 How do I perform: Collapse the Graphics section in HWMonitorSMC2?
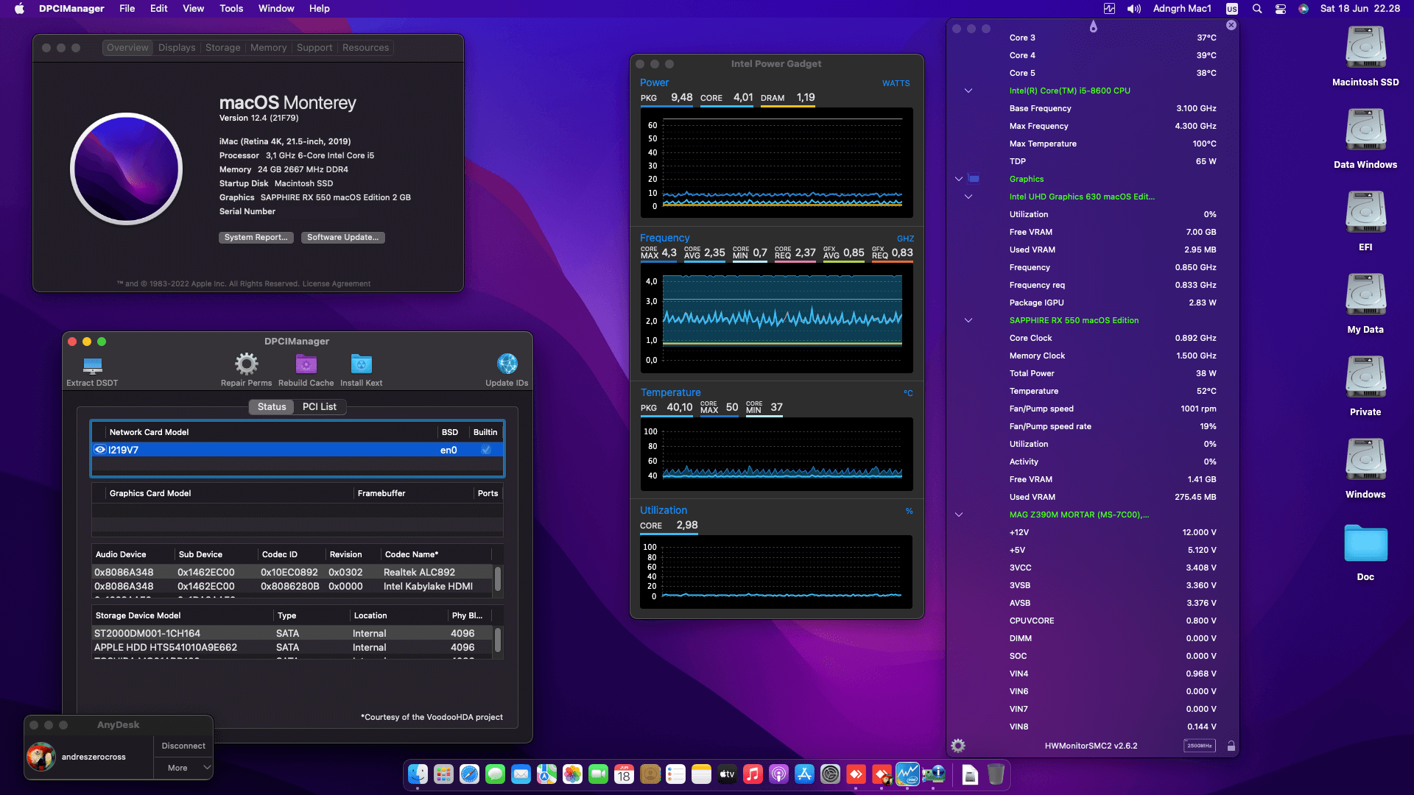point(958,179)
